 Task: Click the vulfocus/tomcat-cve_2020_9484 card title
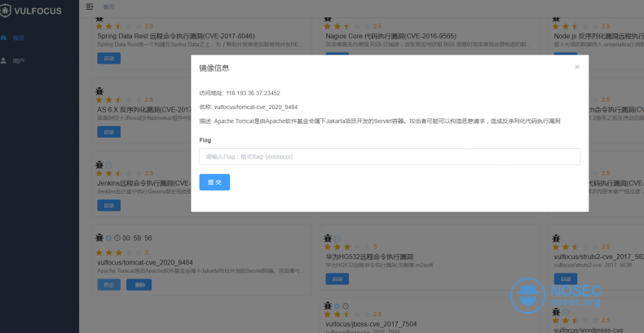(145, 262)
